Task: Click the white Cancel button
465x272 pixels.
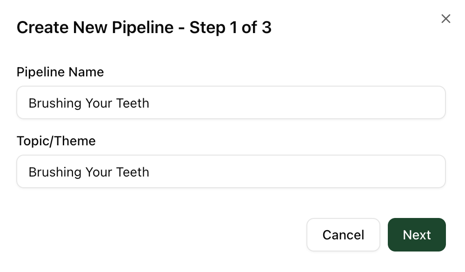Action: pyautogui.click(x=343, y=235)
